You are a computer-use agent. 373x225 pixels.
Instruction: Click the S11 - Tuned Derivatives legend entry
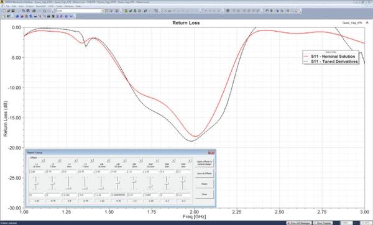(x=331, y=62)
